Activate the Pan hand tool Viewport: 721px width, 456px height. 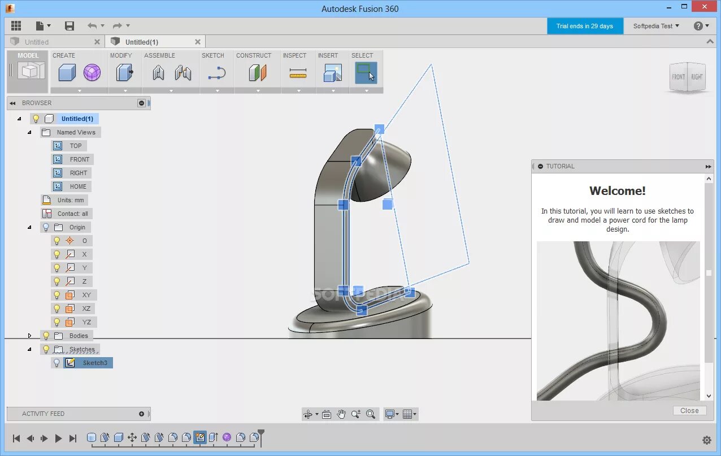341,414
